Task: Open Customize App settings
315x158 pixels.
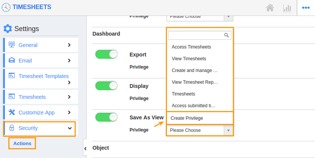Action: 36,113
